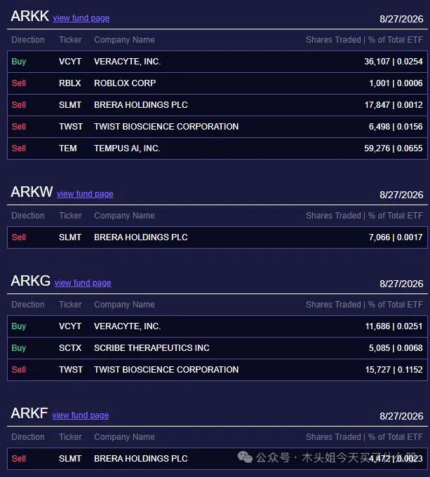Click Sell label in ARKG TWST row
Screen dimensions: 430x477
coord(19,370)
